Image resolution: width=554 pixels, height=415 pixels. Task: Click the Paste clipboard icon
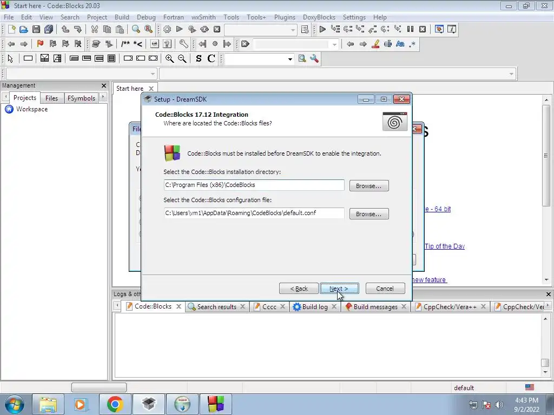120,29
